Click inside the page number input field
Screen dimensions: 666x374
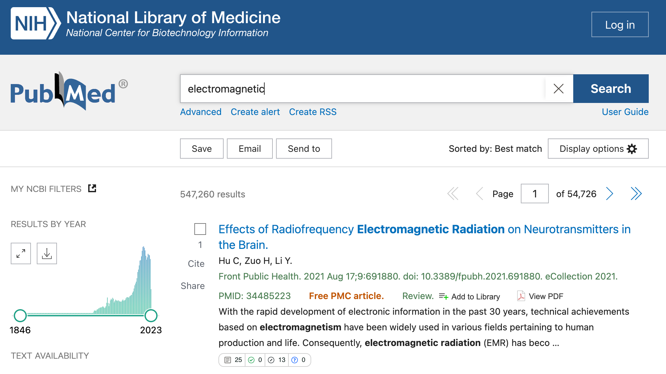[534, 194]
